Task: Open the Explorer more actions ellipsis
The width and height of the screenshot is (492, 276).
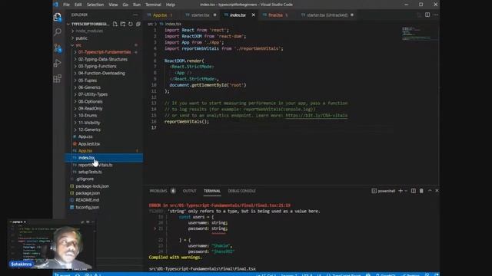Action: [x=135, y=15]
